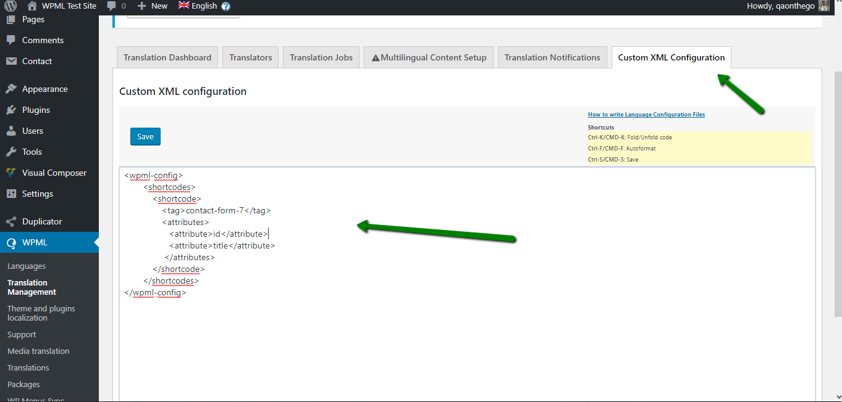Open the WPML Support submenu
Image resolution: width=842 pixels, height=402 pixels.
tap(22, 335)
